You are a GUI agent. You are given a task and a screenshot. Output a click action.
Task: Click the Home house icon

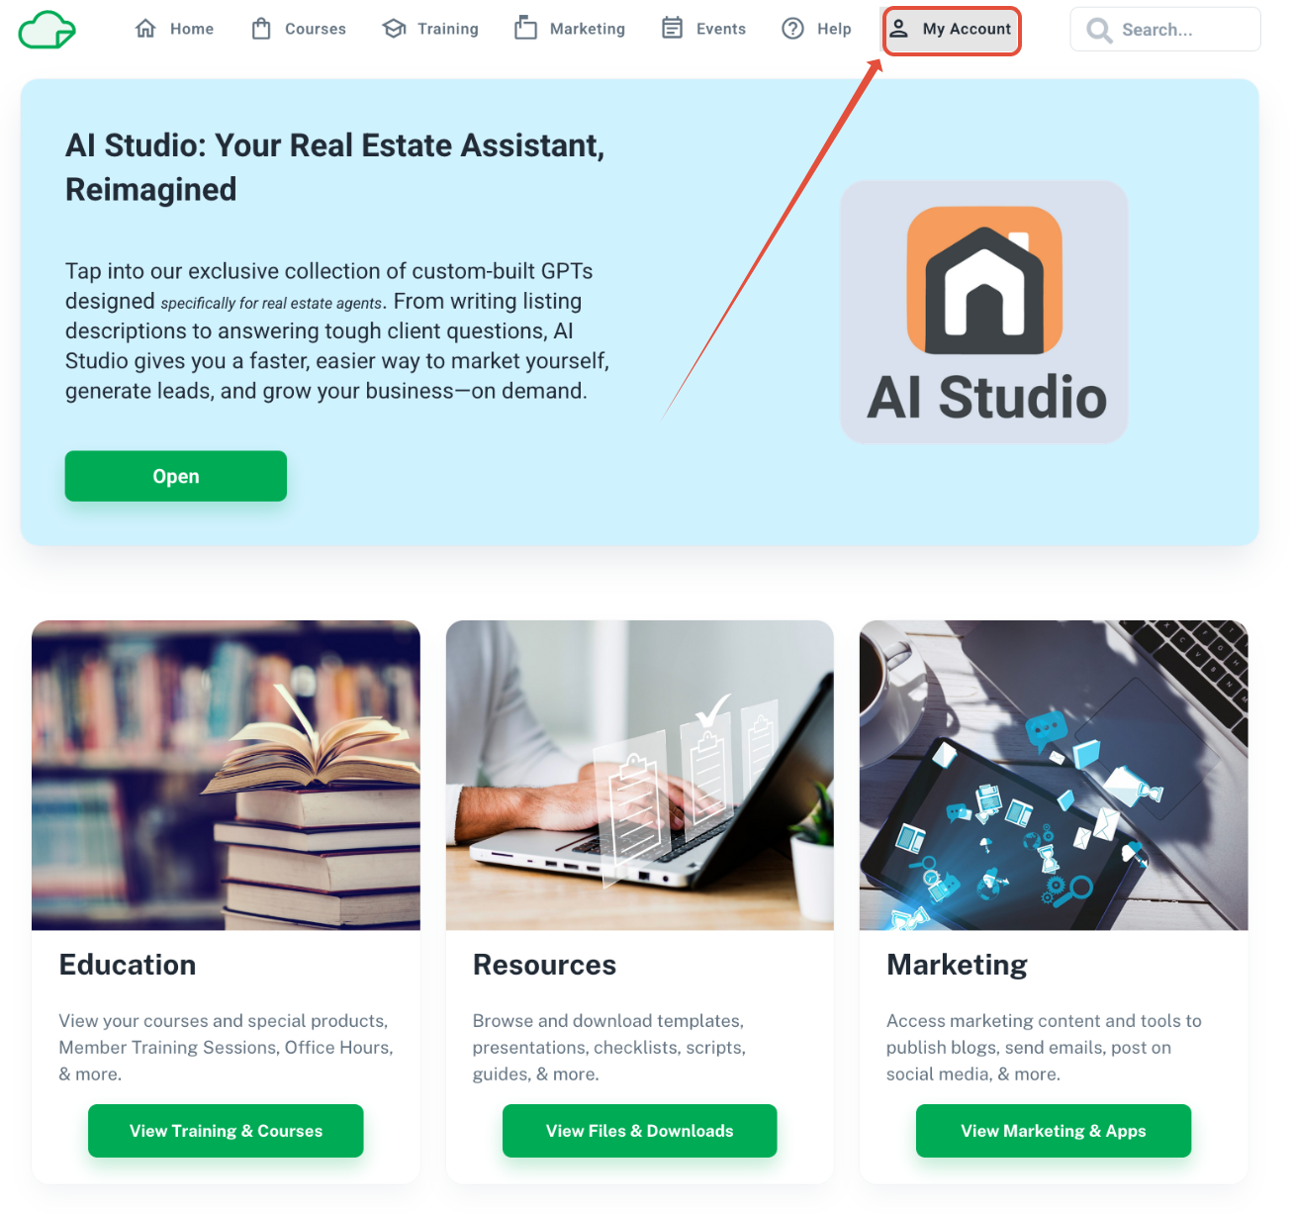tap(145, 29)
